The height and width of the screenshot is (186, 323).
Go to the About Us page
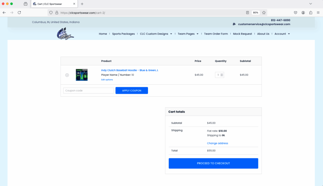(x=263, y=34)
